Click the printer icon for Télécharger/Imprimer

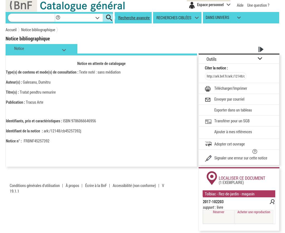[x=208, y=89]
